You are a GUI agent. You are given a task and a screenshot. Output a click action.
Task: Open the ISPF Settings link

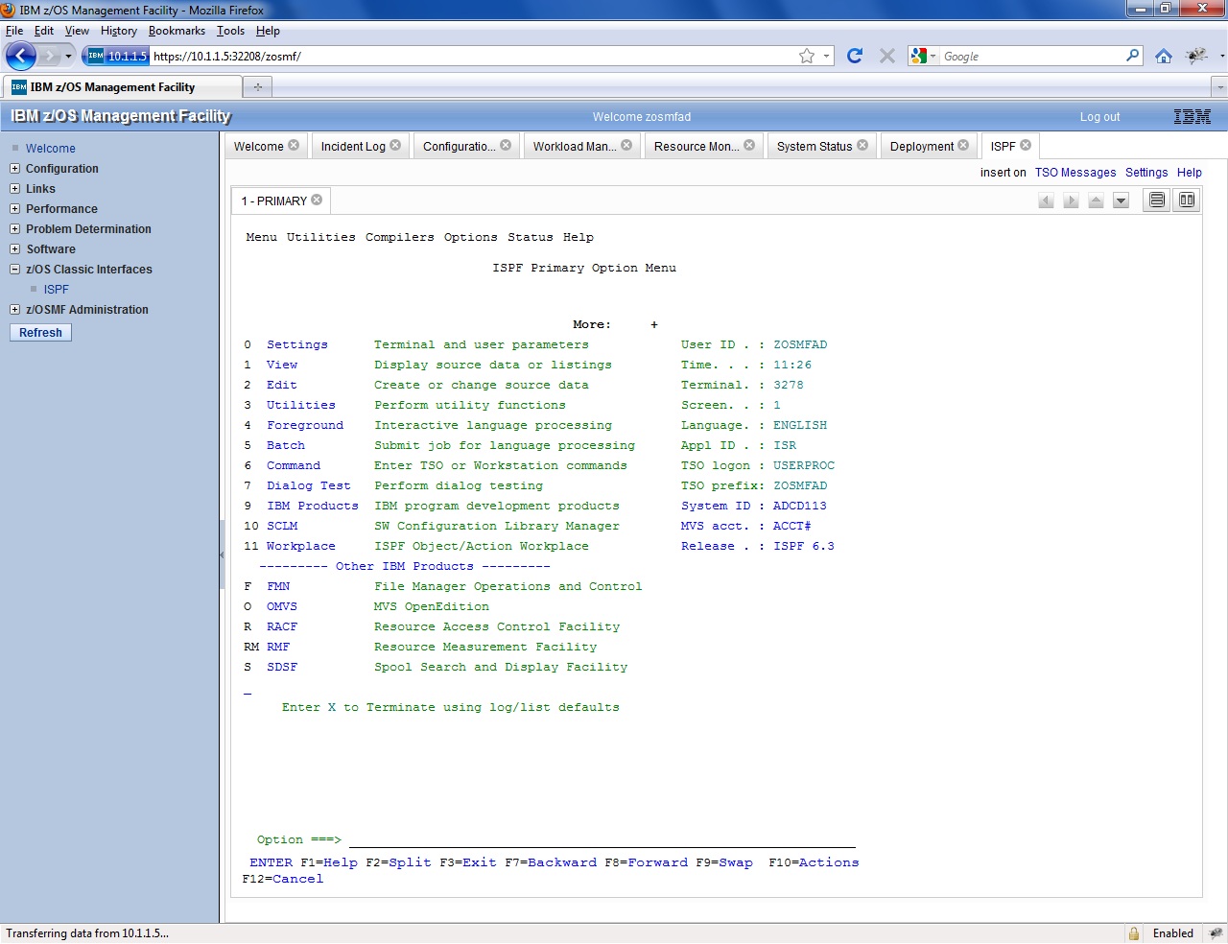point(1146,173)
